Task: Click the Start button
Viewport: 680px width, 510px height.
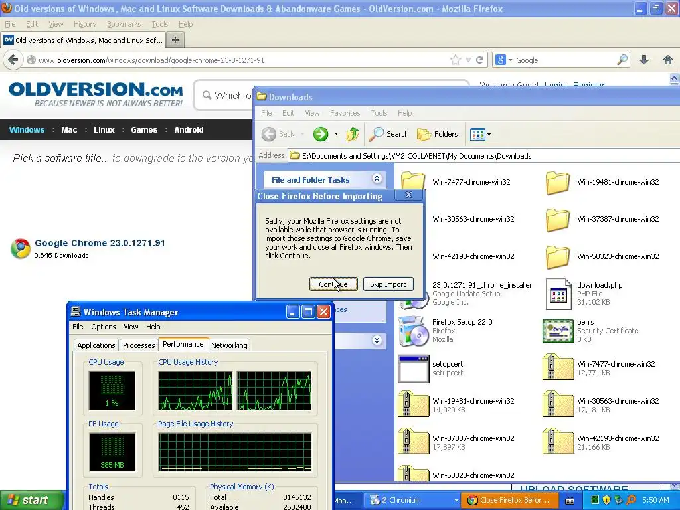Action: click(x=31, y=500)
